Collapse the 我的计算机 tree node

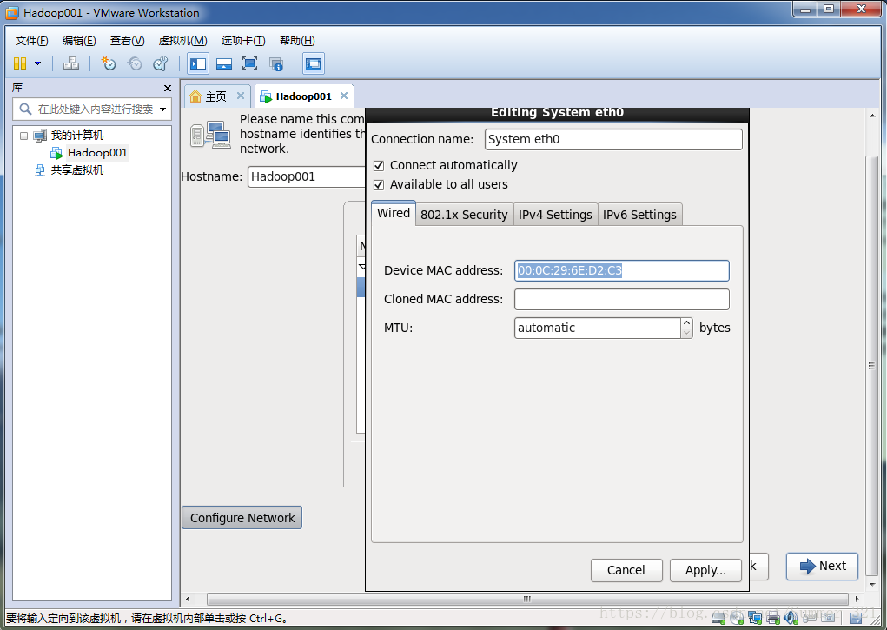(x=23, y=136)
